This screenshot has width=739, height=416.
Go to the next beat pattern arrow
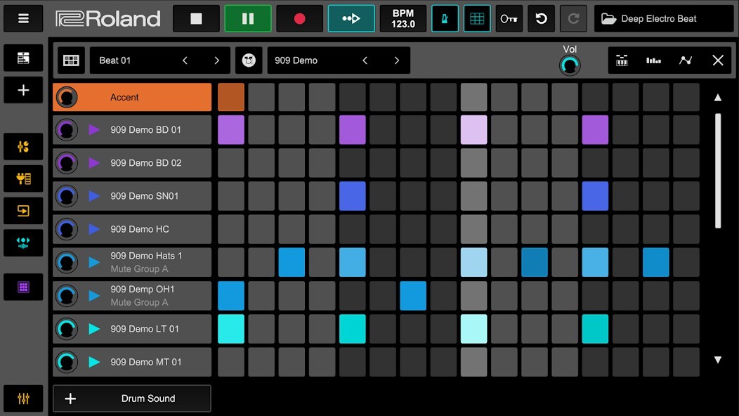pos(216,60)
